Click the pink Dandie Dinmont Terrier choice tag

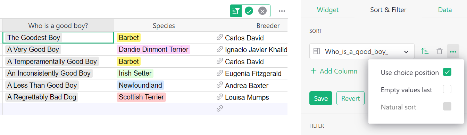pyautogui.click(x=153, y=49)
